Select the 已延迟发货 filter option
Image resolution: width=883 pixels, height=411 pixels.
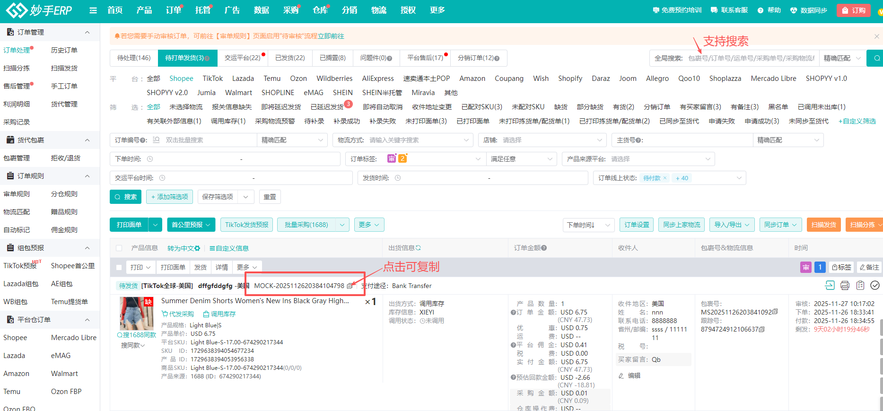point(327,107)
